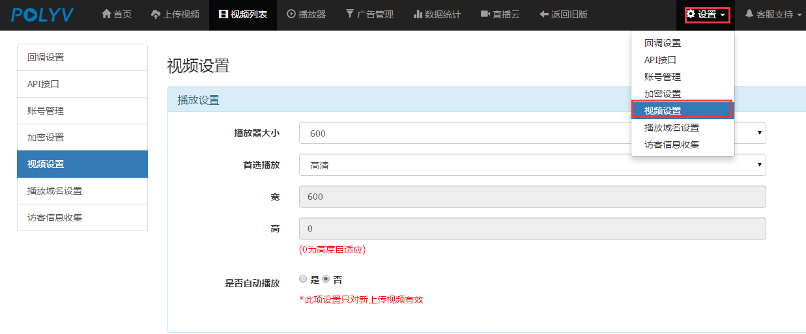Click the bell icon beside 客服支持
The height and width of the screenshot is (334, 806).
(749, 14)
